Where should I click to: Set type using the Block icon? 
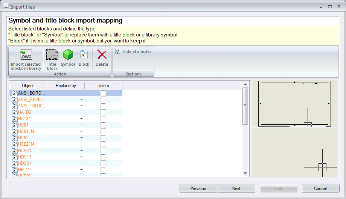[84, 55]
